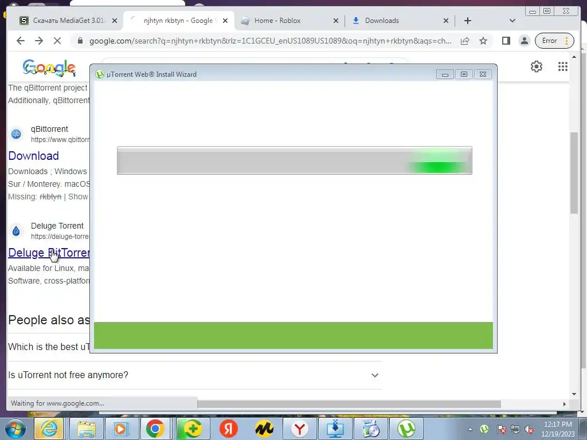Click the padlock site info icon
The height and width of the screenshot is (440, 587).
(x=80, y=41)
